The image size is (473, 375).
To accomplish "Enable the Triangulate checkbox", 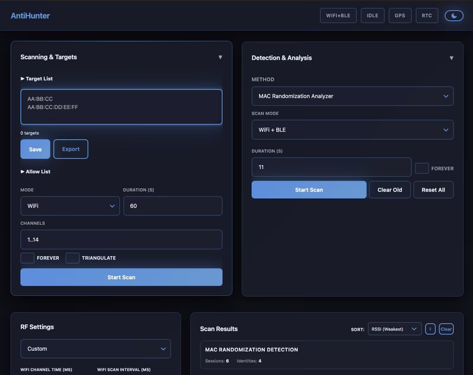I will point(73,258).
